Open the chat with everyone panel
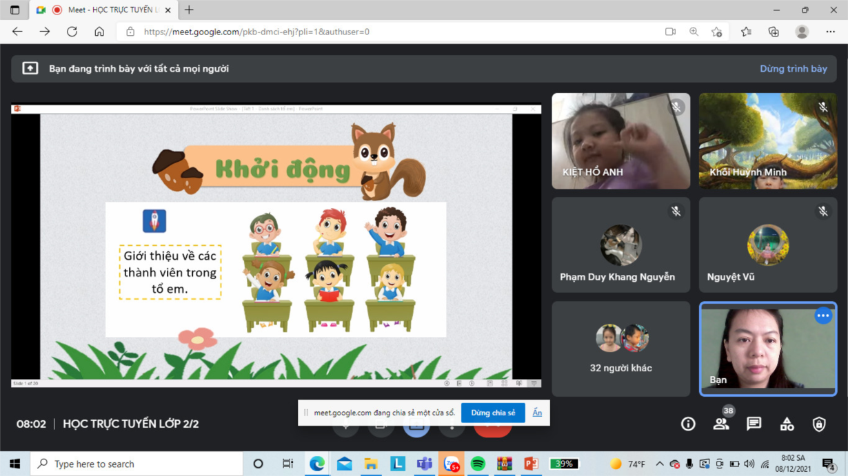 754,424
